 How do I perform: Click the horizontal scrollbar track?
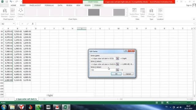155,99
